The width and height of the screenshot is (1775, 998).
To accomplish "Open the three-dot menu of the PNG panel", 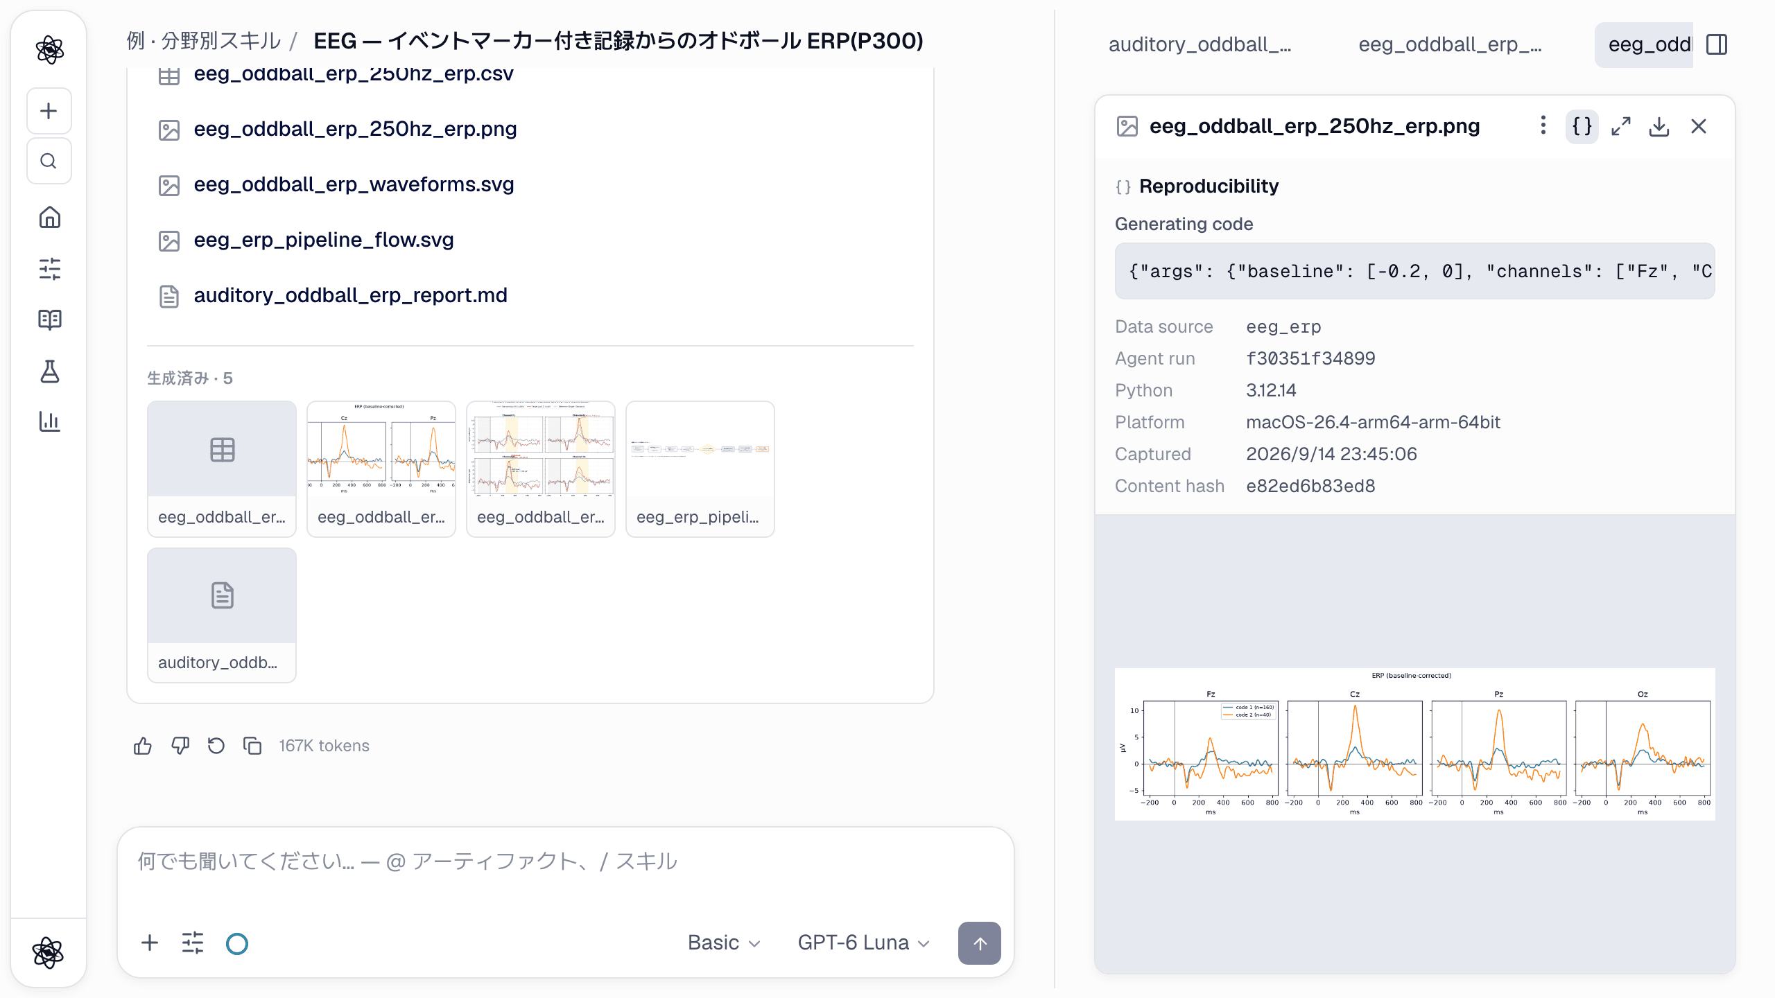I will pyautogui.click(x=1543, y=125).
